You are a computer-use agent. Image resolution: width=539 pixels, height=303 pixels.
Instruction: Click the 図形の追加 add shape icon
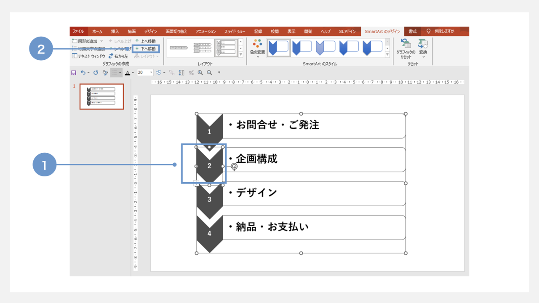(75, 41)
